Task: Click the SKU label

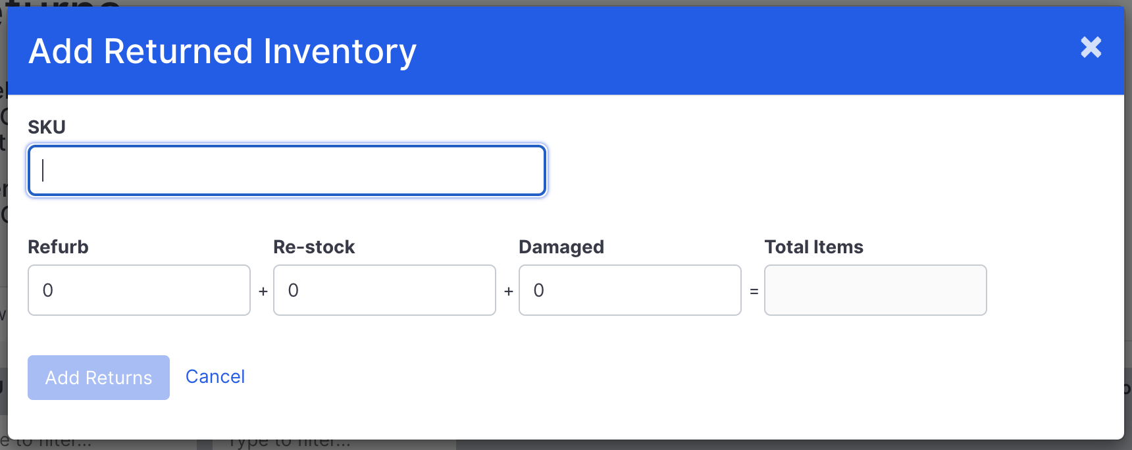Action: pyautogui.click(x=46, y=126)
